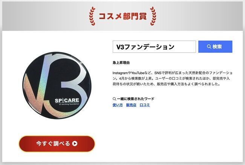Click the magnifier icon beside 一緒に検索されたワード

coord(114,99)
